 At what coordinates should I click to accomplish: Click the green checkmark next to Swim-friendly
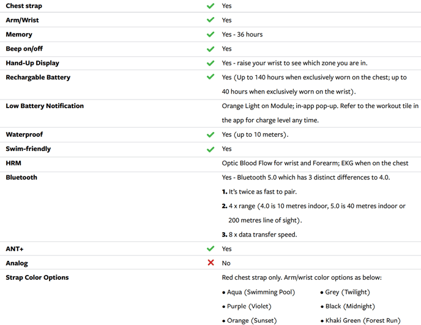coord(210,149)
